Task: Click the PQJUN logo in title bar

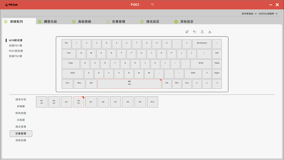Action: (x=11, y=5)
